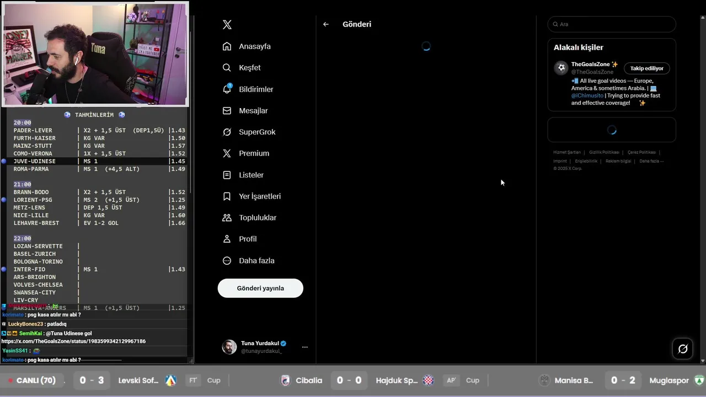Open Reklam bilgisi footer link
This screenshot has height=397, width=706.
(618, 161)
